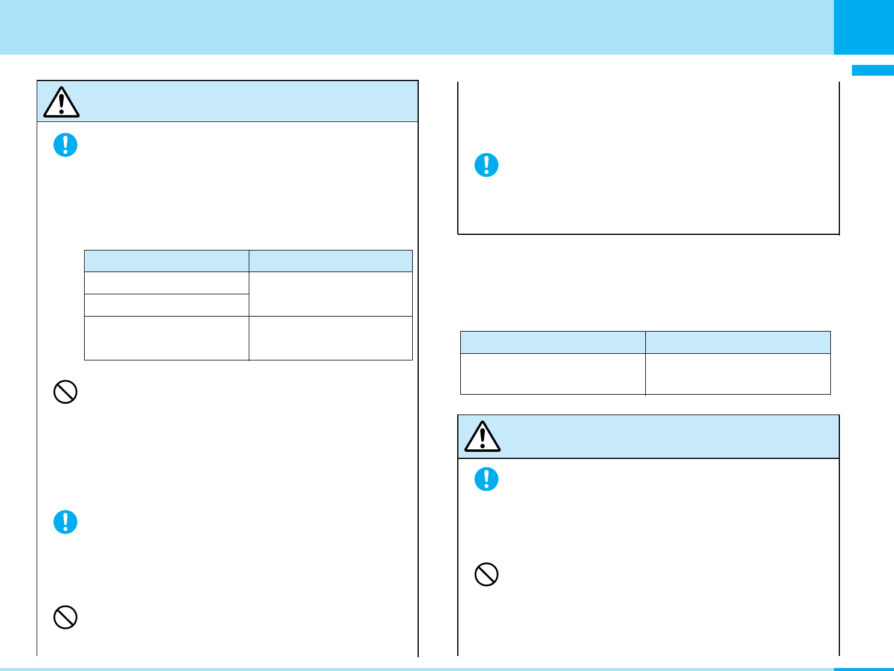The width and height of the screenshot is (894, 671).
Task: Click the left header cell of the right table
Action: [553, 342]
